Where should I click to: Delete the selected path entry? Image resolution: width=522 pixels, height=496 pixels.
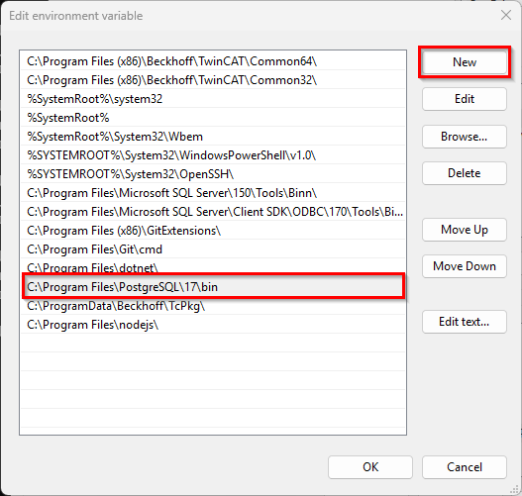tap(465, 173)
